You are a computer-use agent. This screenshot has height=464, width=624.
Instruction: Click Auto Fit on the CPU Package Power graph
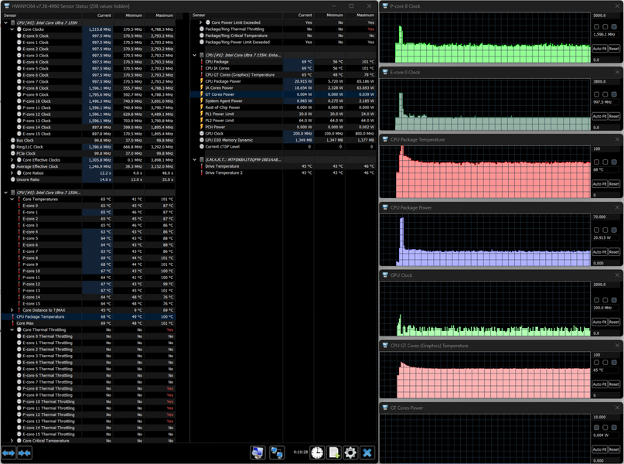600,252
